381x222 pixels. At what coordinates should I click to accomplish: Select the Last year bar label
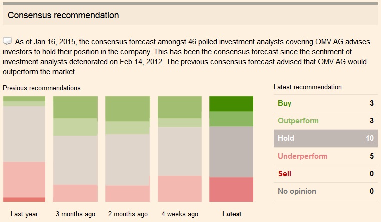pyautogui.click(x=24, y=214)
